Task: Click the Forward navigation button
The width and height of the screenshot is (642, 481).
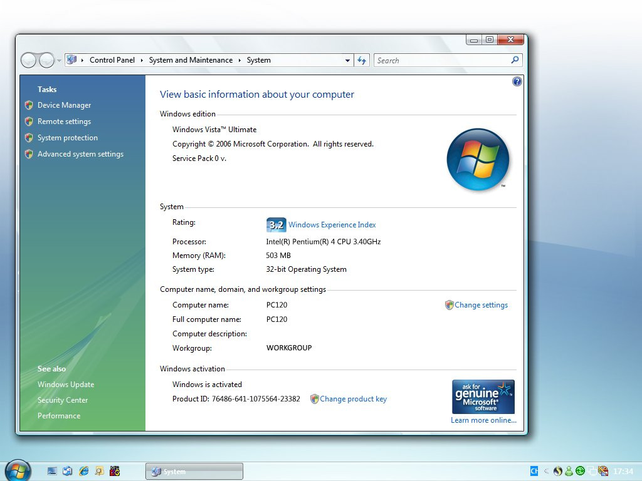Action: tap(46, 61)
